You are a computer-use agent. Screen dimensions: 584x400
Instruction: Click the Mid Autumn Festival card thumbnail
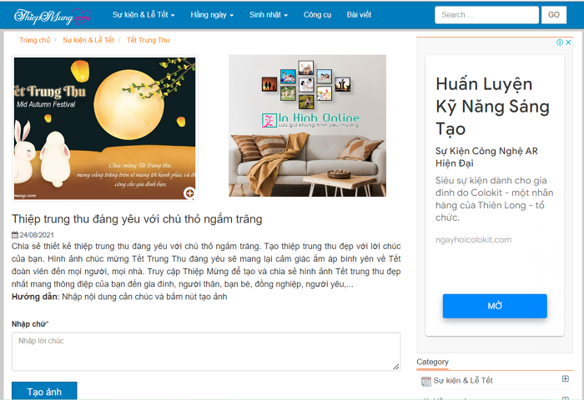(x=104, y=128)
